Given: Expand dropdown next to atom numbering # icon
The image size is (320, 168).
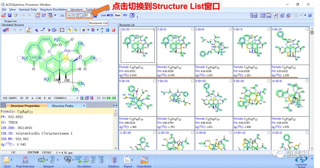Looking at the screenshot, I should [88, 30].
